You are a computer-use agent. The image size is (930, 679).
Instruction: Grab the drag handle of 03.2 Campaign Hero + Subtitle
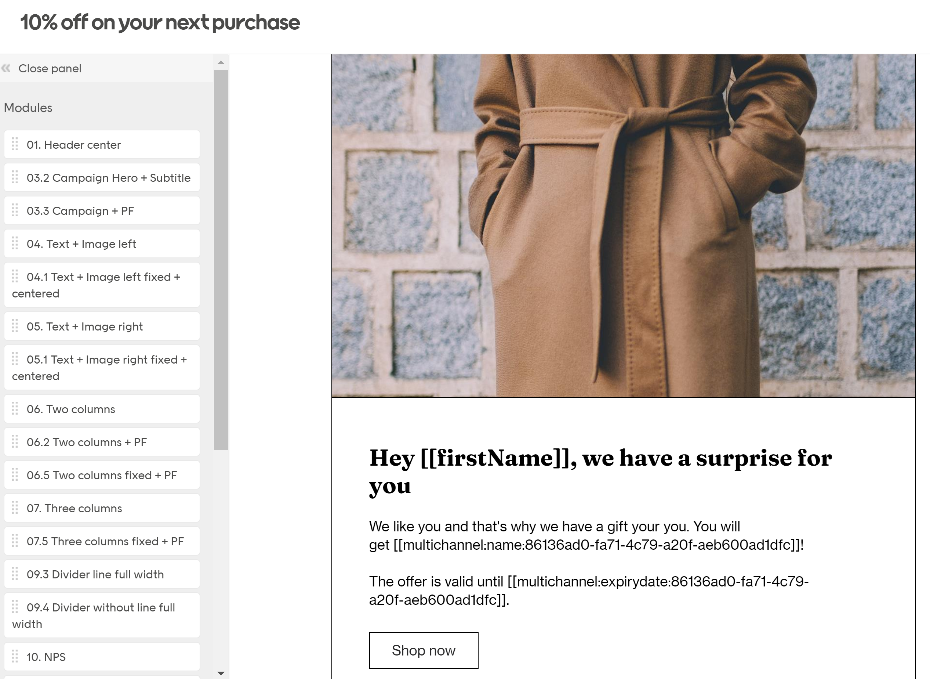16,178
